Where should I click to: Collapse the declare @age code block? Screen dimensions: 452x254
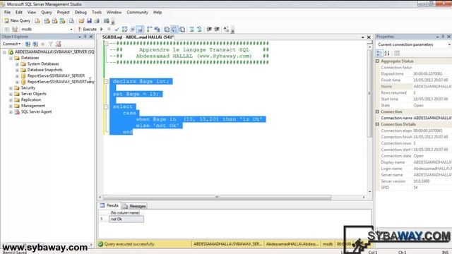[106, 82]
